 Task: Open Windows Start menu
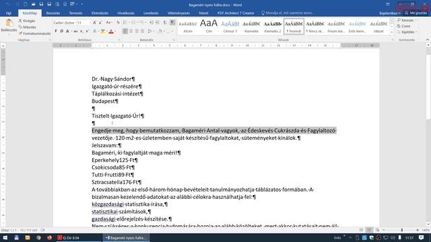click(5, 237)
